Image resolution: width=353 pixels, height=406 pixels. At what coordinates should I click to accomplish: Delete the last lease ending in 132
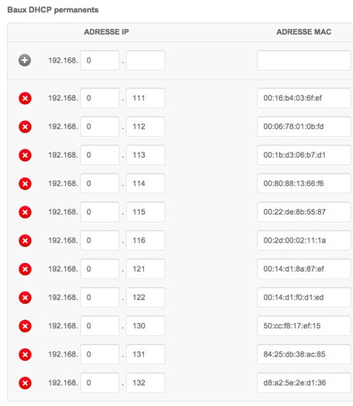(25, 383)
